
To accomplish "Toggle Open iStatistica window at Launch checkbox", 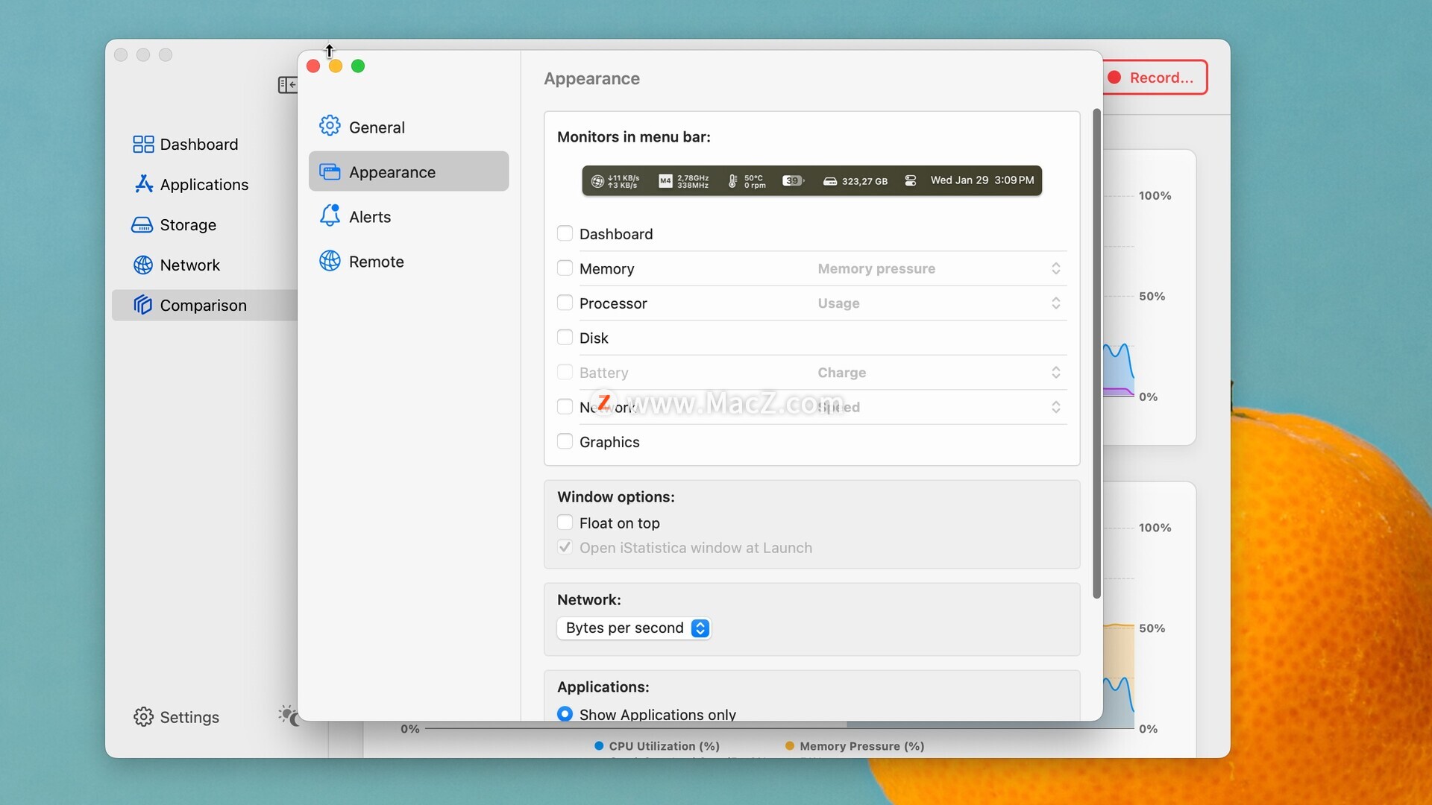I will point(565,547).
